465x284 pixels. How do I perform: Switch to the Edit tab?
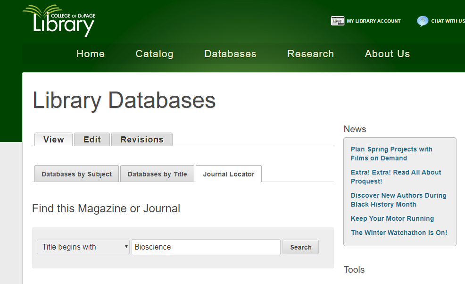tap(92, 140)
